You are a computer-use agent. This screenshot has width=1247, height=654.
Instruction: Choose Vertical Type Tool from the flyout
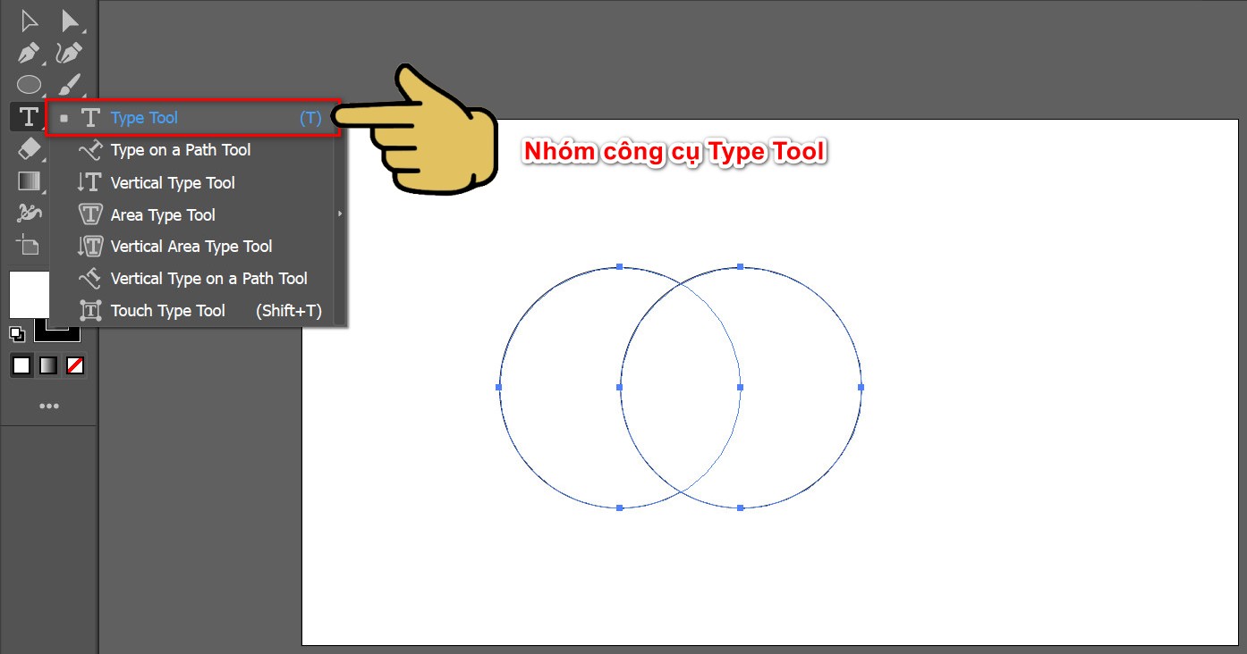point(170,182)
